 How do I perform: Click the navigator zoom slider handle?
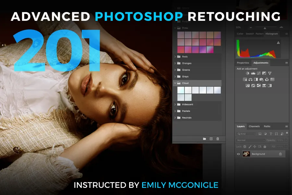pyautogui.click(x=265, y=28)
